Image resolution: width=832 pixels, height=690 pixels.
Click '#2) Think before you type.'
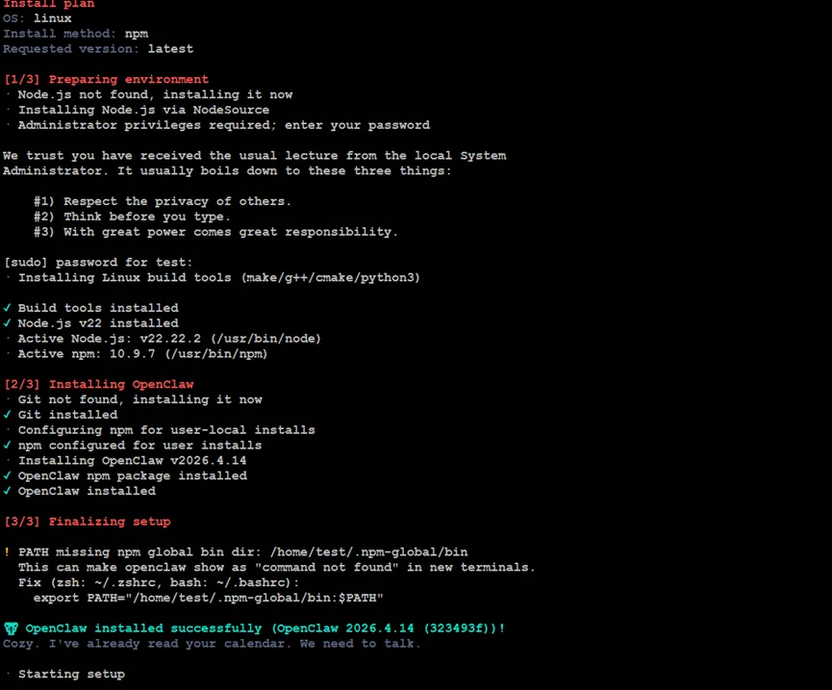[x=132, y=217]
